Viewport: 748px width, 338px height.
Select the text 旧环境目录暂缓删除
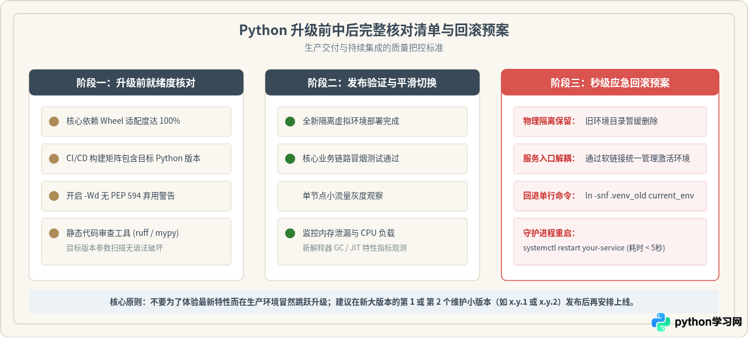click(622, 121)
